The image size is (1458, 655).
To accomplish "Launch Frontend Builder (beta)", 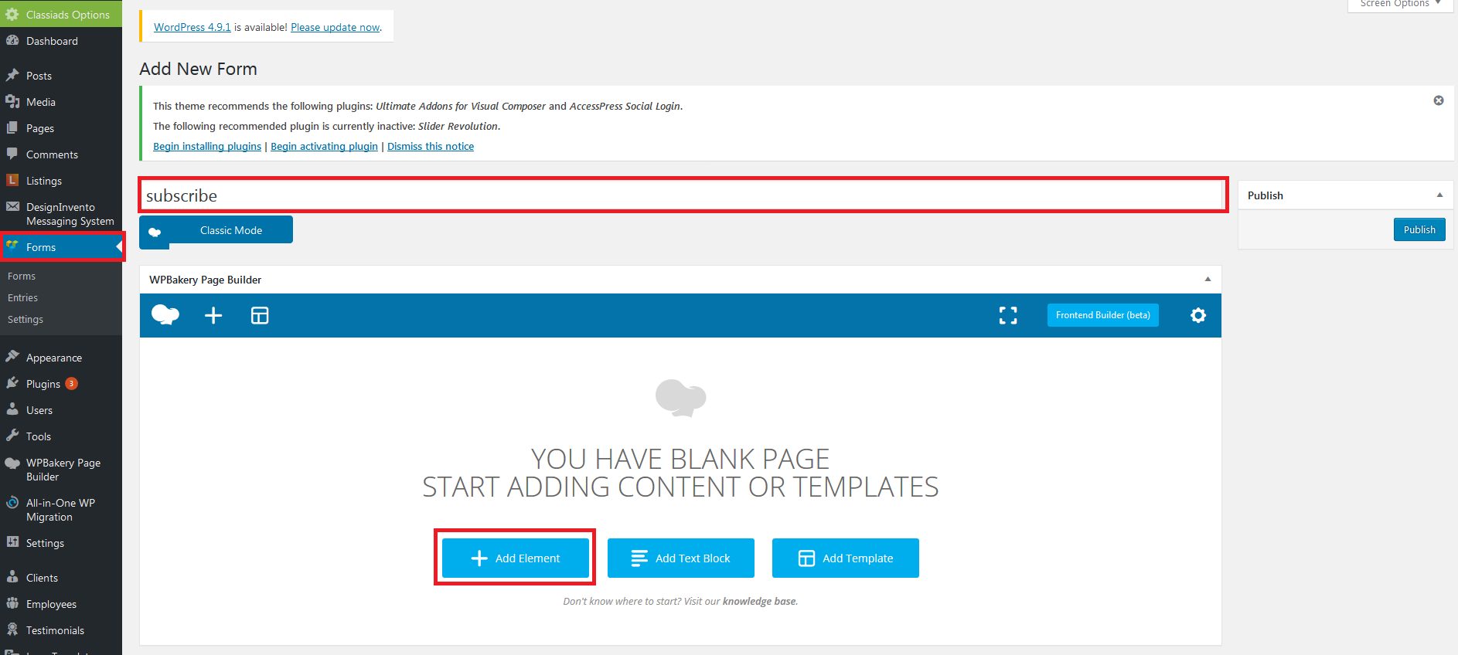I will (1102, 315).
